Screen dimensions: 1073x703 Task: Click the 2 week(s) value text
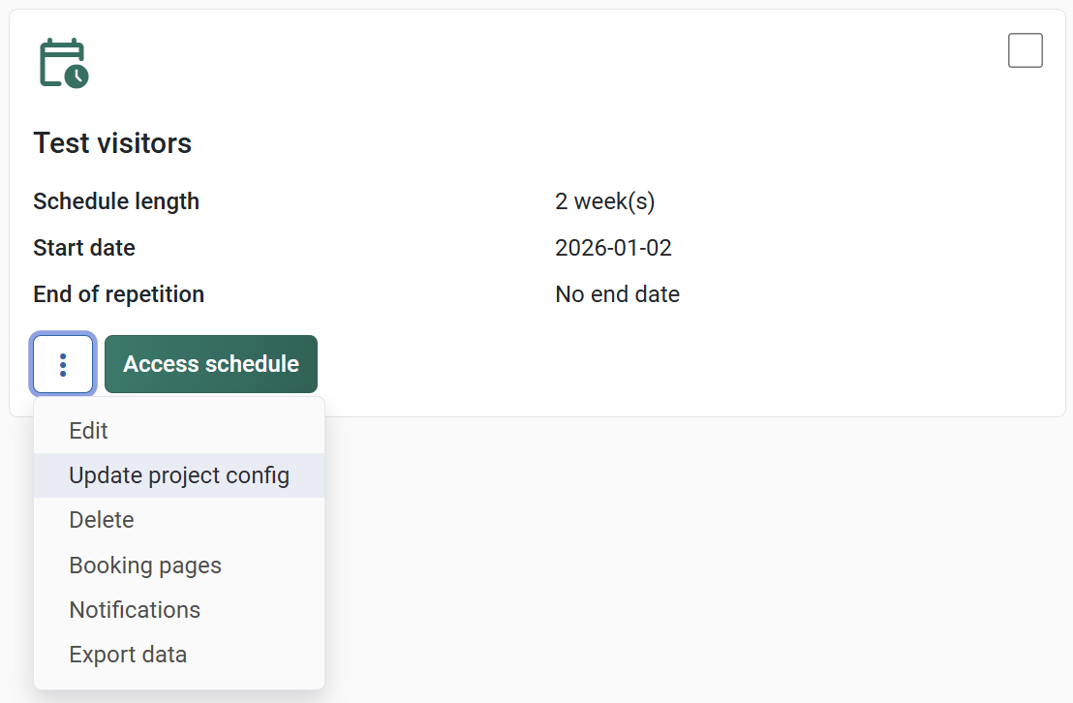coord(604,201)
